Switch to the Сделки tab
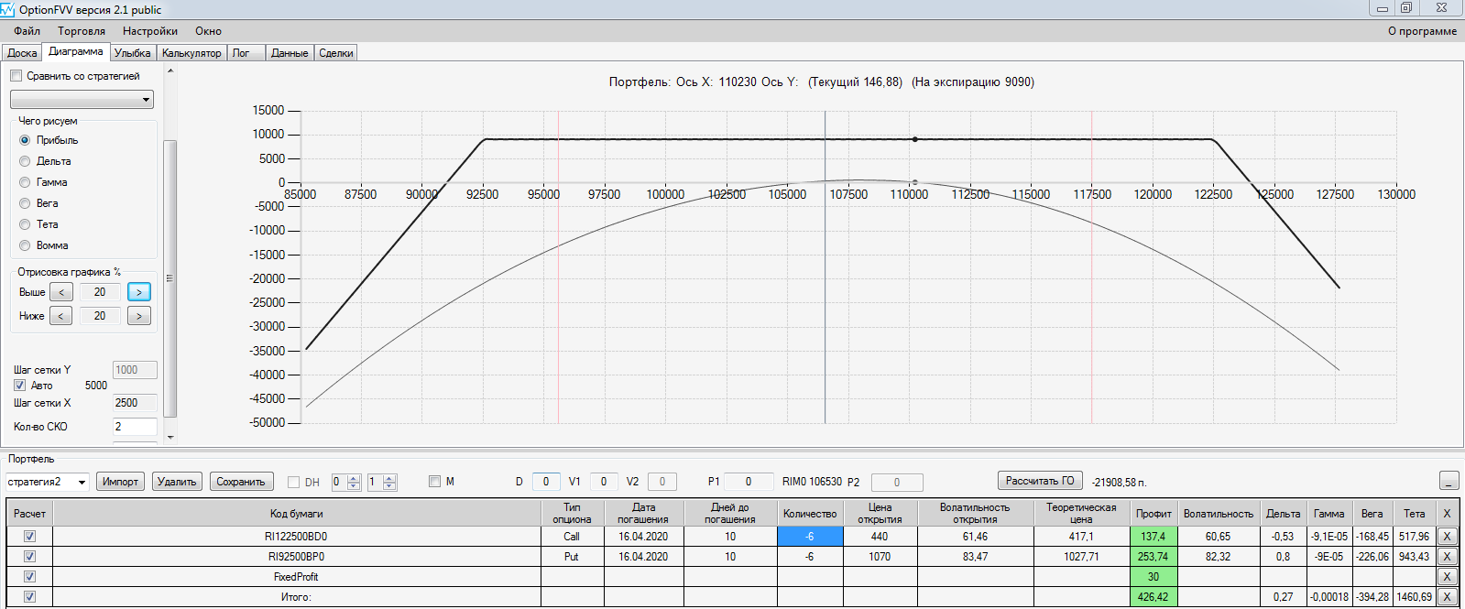 (336, 53)
